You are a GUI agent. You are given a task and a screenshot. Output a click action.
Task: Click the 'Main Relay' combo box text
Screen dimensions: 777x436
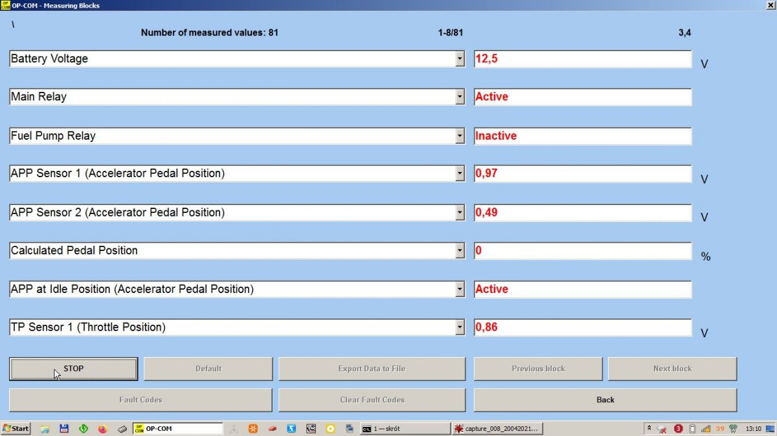click(x=38, y=97)
